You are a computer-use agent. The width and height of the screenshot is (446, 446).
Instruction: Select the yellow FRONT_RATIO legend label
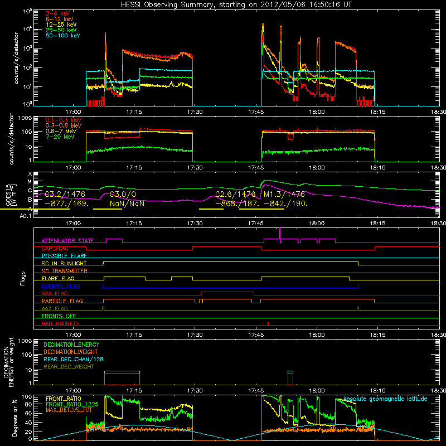[63, 399]
